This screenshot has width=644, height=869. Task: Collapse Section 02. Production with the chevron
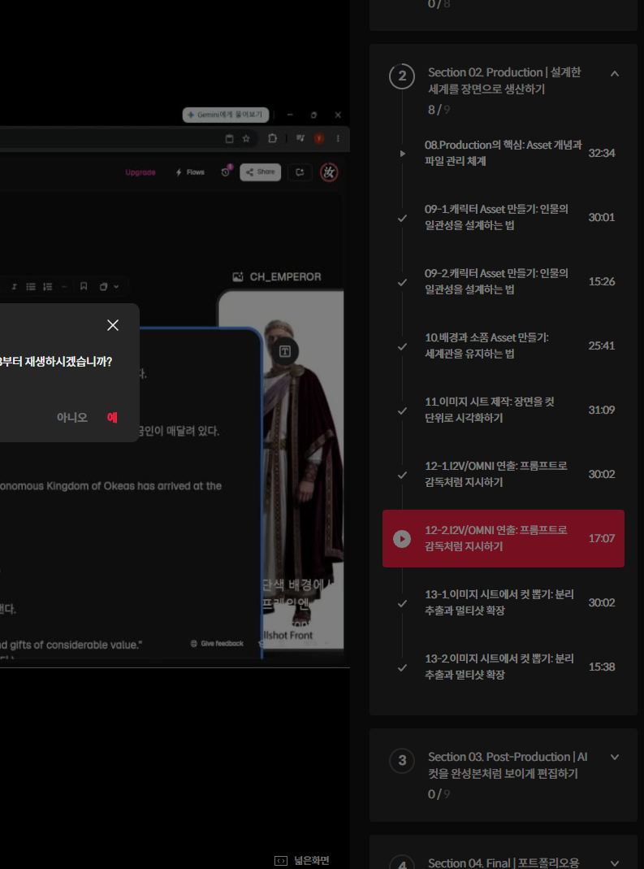[x=615, y=74]
